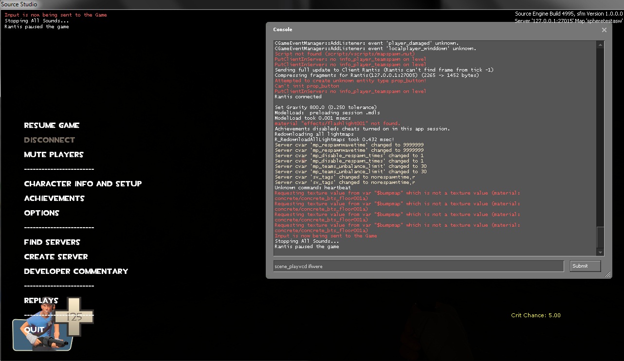Click the 'Compressing fragments for Rantis' line
624x361 pixels.
click(x=377, y=75)
